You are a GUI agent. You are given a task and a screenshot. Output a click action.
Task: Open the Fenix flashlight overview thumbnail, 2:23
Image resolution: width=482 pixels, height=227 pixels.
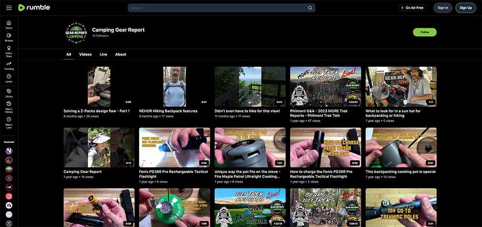point(174,147)
